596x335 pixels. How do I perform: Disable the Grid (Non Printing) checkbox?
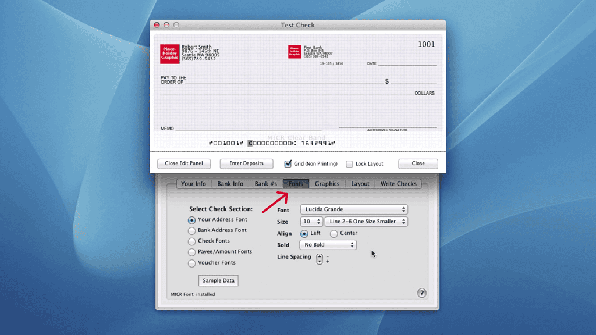[288, 164]
